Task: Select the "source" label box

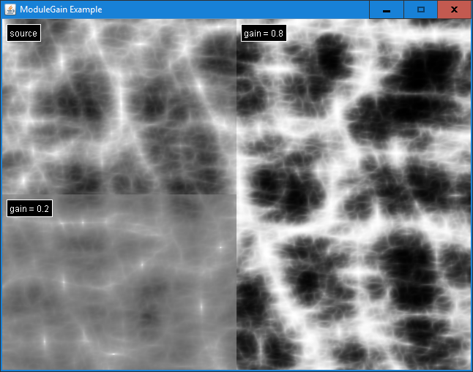Action: (23, 33)
